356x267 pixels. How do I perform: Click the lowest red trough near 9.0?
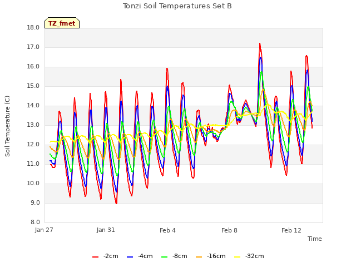pyautogui.click(x=116, y=203)
